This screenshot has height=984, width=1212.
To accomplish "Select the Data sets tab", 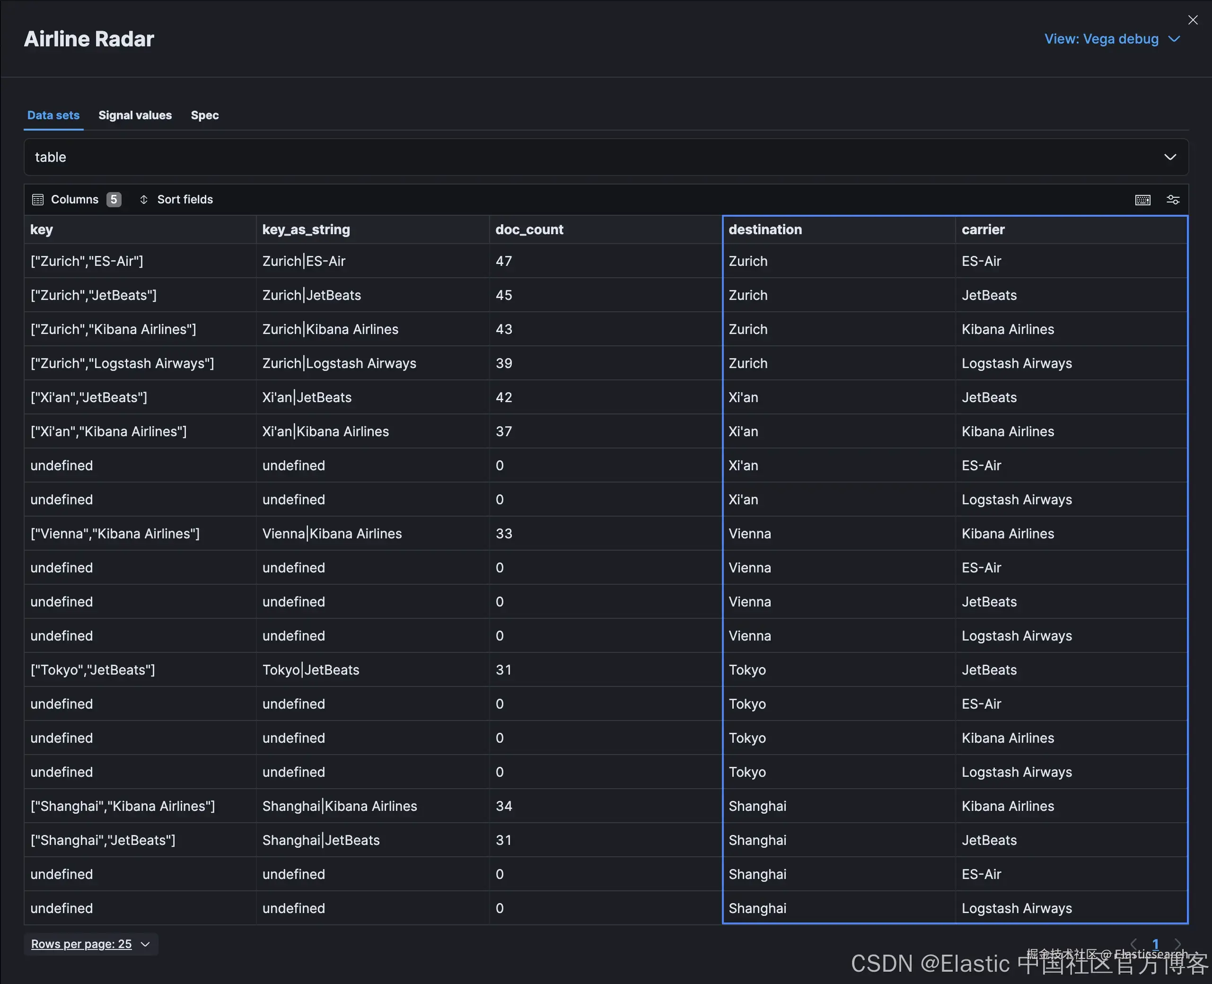I will click(53, 115).
